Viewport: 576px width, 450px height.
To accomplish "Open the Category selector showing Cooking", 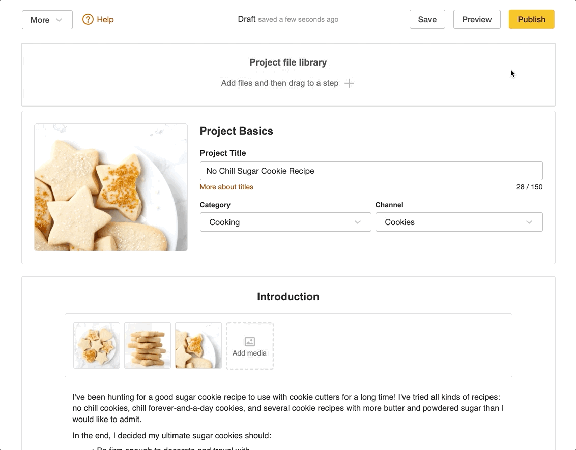I will pyautogui.click(x=285, y=222).
